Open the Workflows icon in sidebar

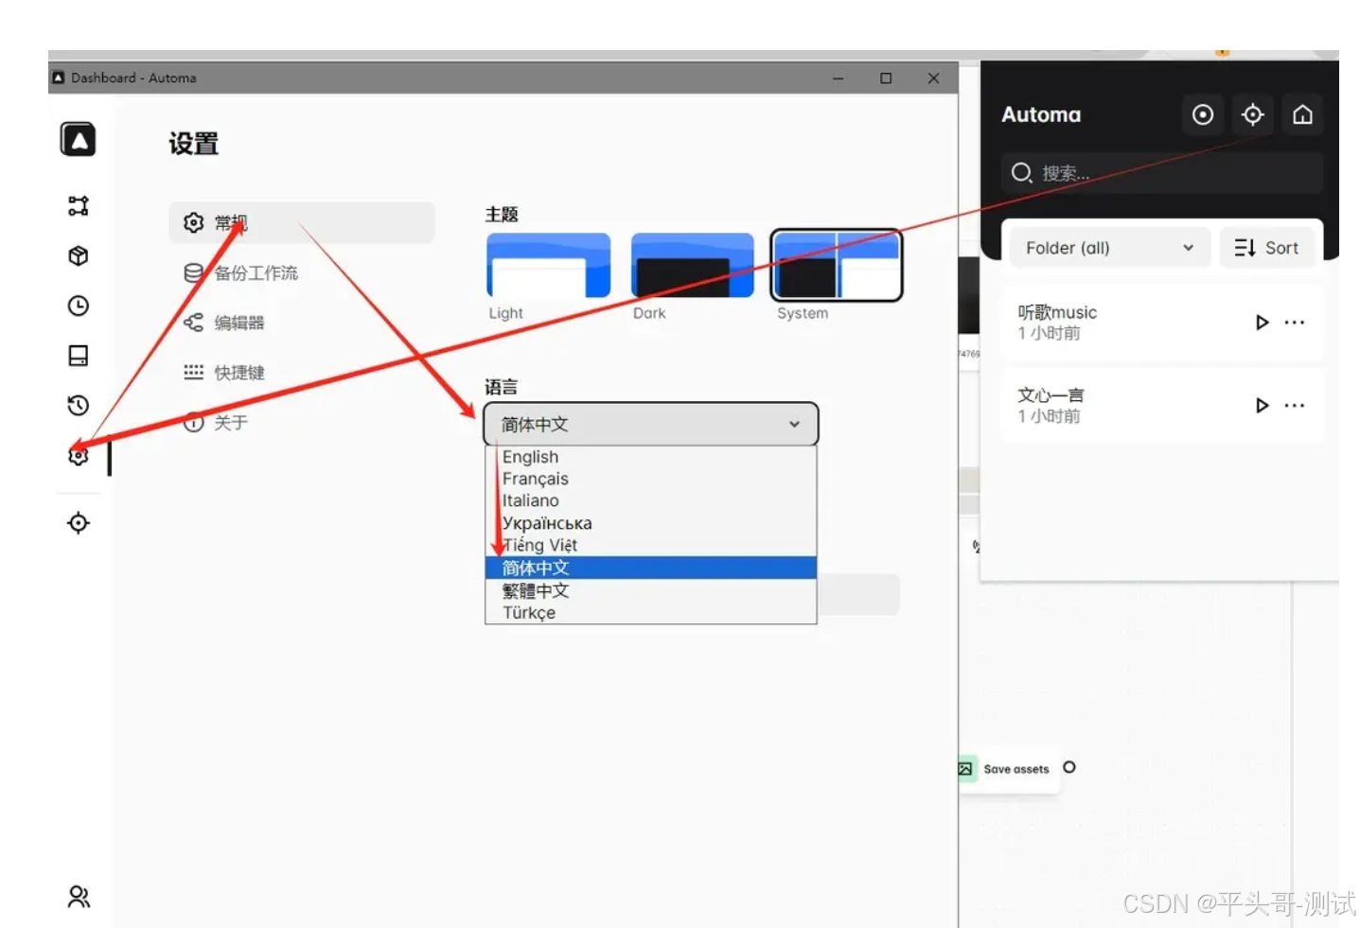[x=79, y=206]
